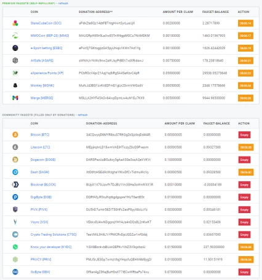Click the Litecoin grey logo
The height and width of the screenshot is (280, 262).
point(15,147)
